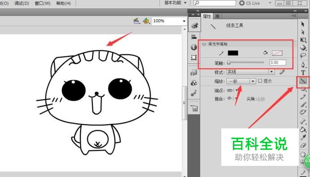Screen dimensions: 310x177
Task: Select the Eyedropper tool
Action: click(x=303, y=137)
